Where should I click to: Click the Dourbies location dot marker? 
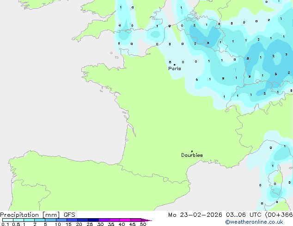click(192, 151)
